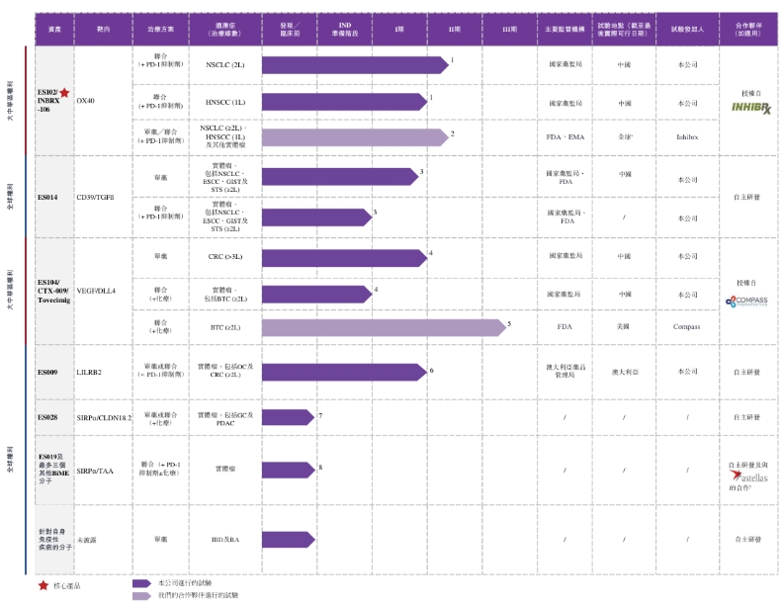Click the INHIBRx partner logo
Viewport: 783px width, 604px height.
pos(750,108)
